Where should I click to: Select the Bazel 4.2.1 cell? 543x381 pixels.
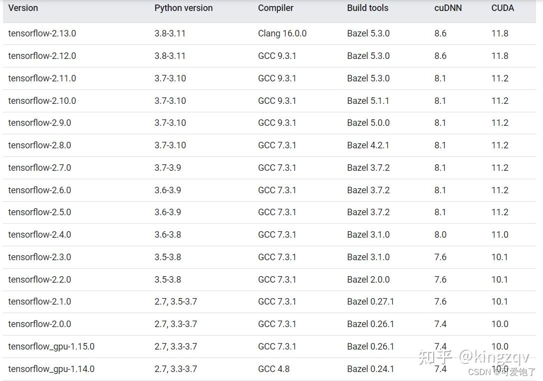(368, 145)
